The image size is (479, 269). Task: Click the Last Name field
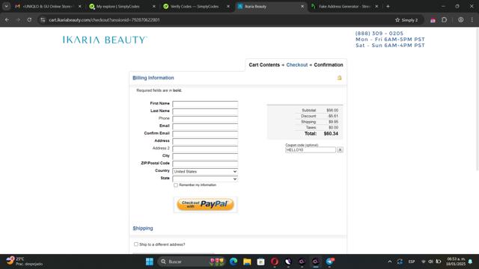[x=205, y=111]
